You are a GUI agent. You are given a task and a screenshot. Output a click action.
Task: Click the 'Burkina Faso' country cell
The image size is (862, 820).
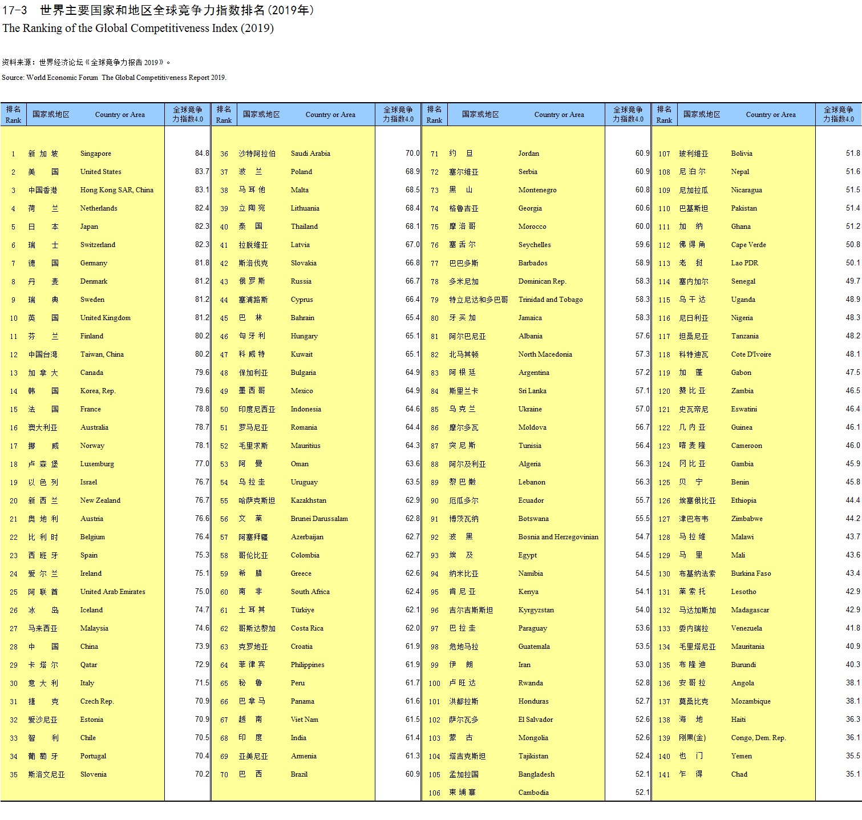tap(751, 573)
